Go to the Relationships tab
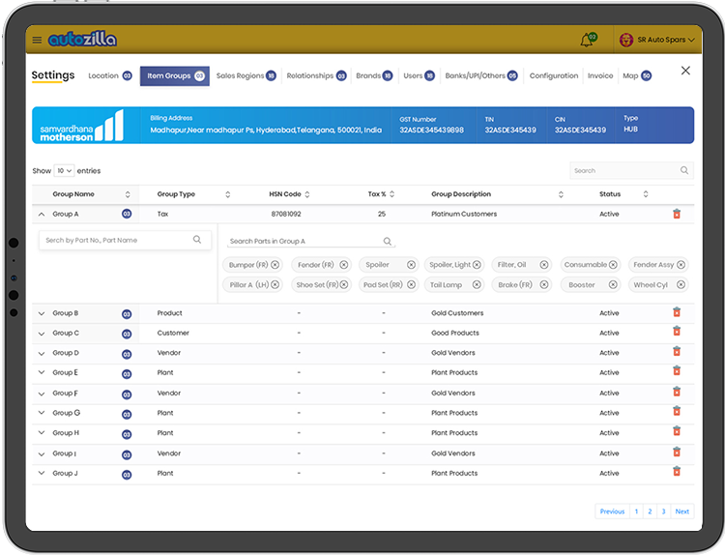The image size is (725, 555). pyautogui.click(x=316, y=75)
